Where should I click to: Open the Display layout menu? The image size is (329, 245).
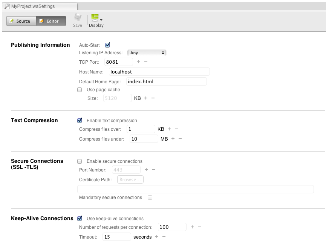click(x=96, y=20)
